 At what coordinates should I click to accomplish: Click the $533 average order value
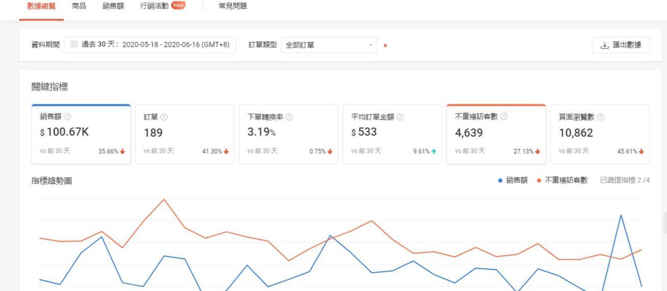tap(364, 132)
